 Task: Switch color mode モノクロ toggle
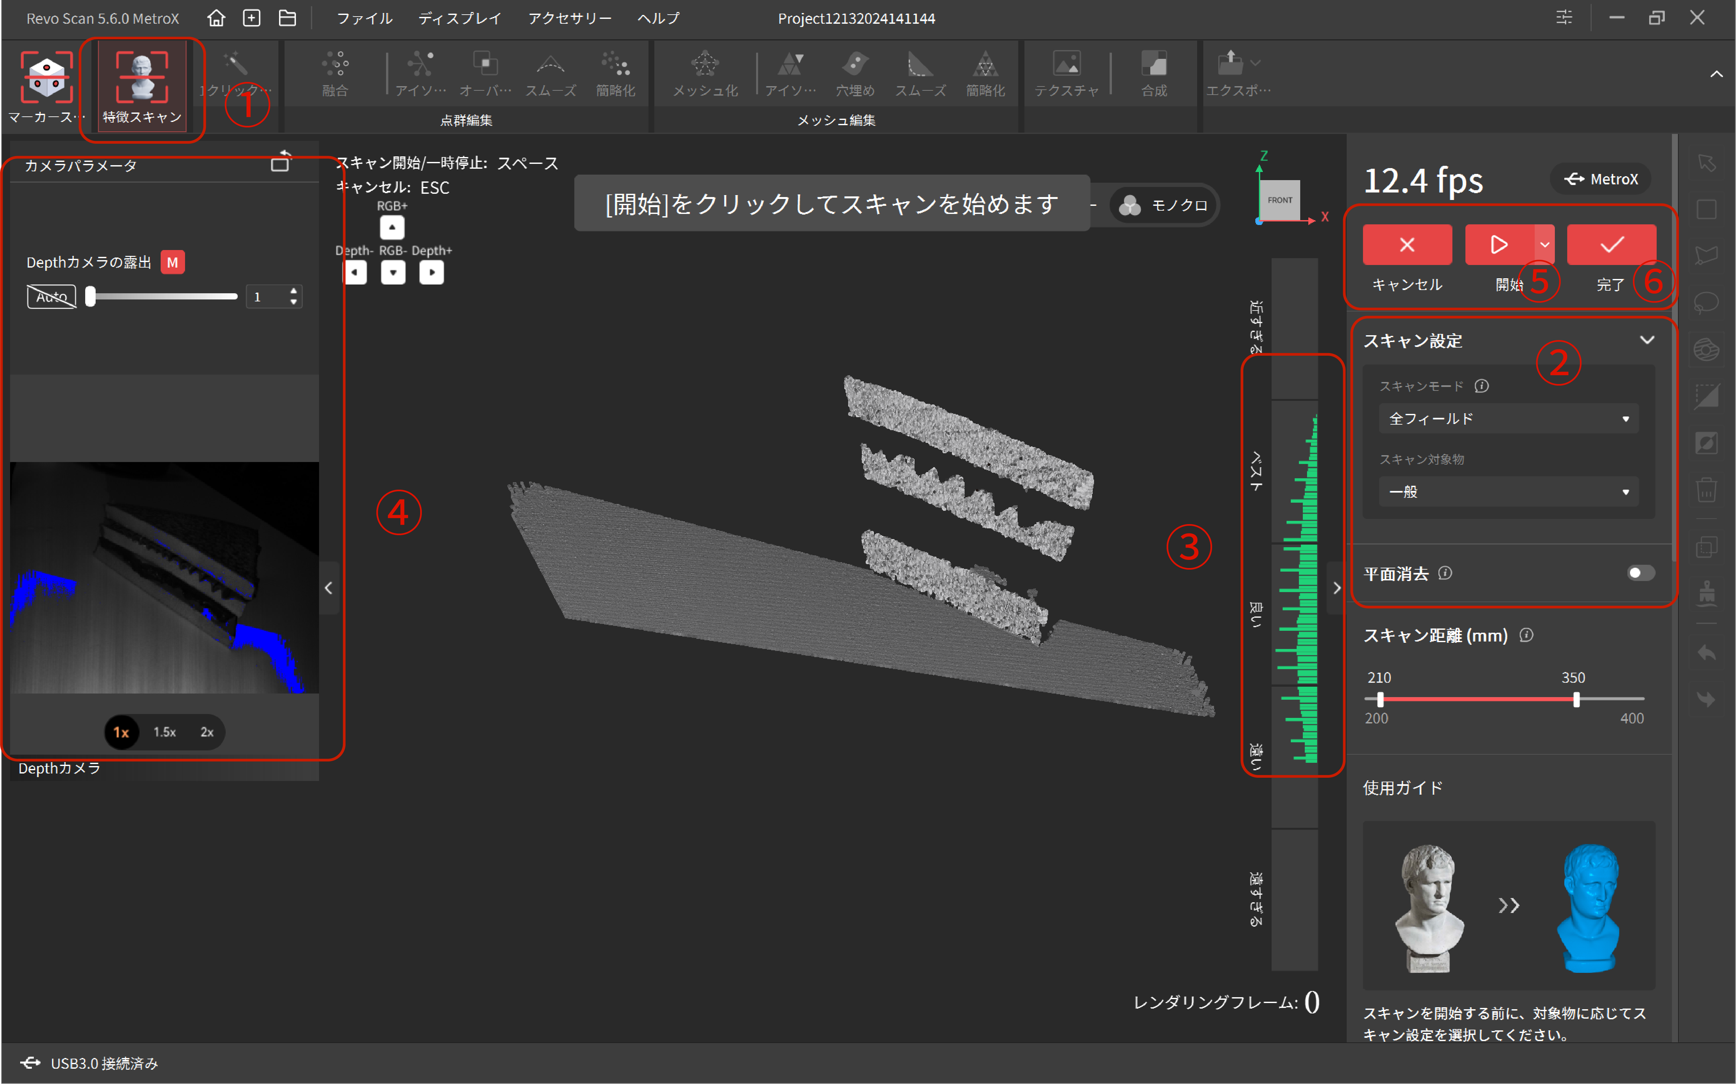tap(1163, 205)
